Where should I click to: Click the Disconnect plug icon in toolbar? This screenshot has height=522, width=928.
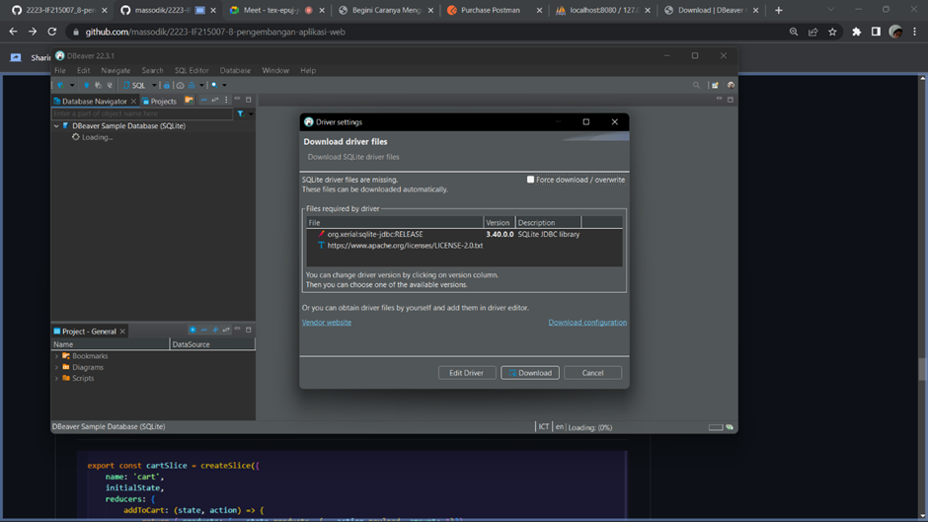pos(110,85)
